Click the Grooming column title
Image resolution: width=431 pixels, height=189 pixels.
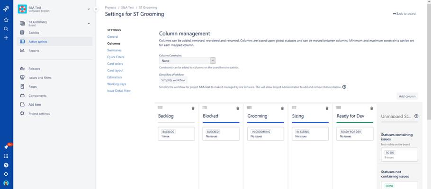[x=257, y=116]
